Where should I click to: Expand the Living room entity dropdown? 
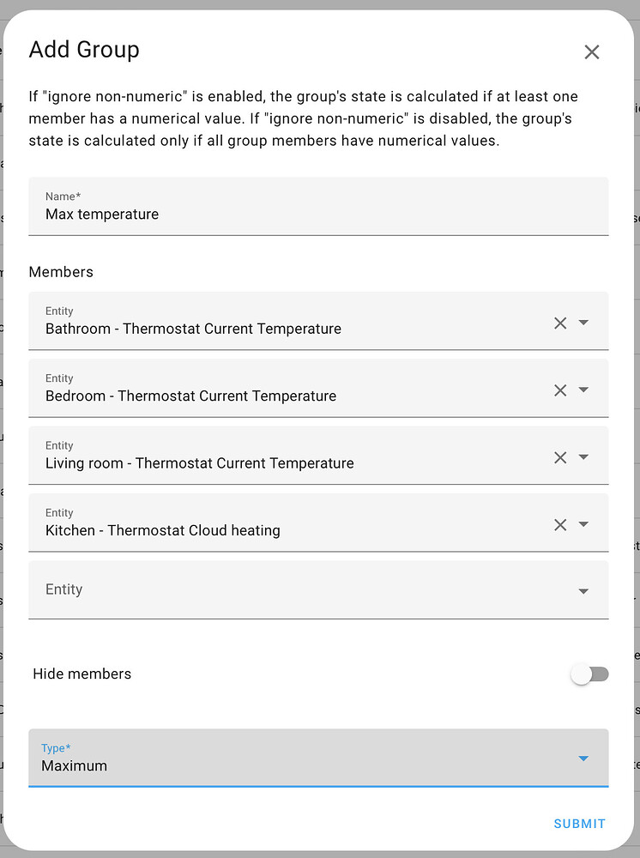584,456
